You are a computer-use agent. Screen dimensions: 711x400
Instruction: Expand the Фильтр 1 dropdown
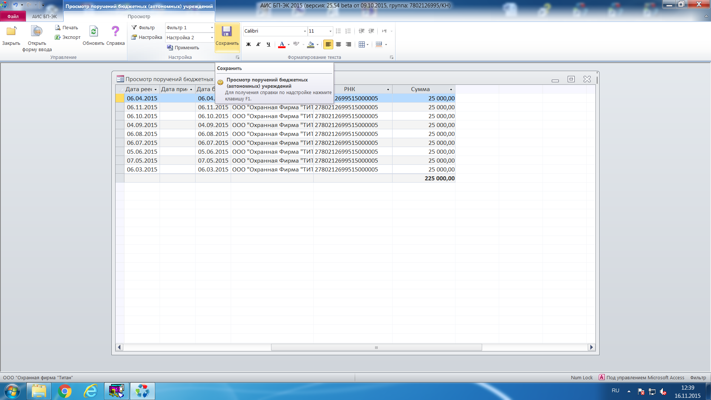pyautogui.click(x=212, y=28)
